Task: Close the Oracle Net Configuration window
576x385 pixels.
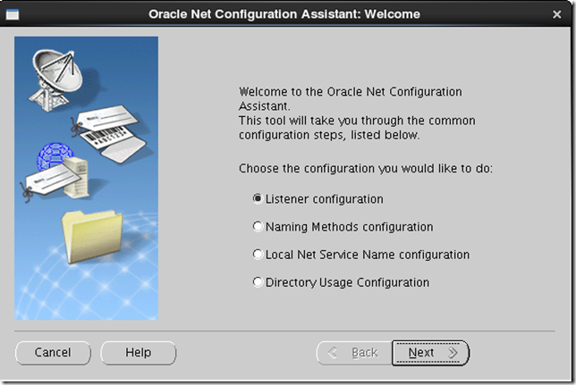Action: 556,14
